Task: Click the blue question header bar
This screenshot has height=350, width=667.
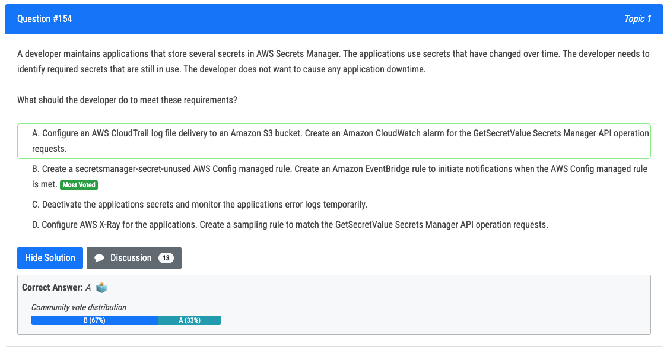Action: [x=334, y=19]
